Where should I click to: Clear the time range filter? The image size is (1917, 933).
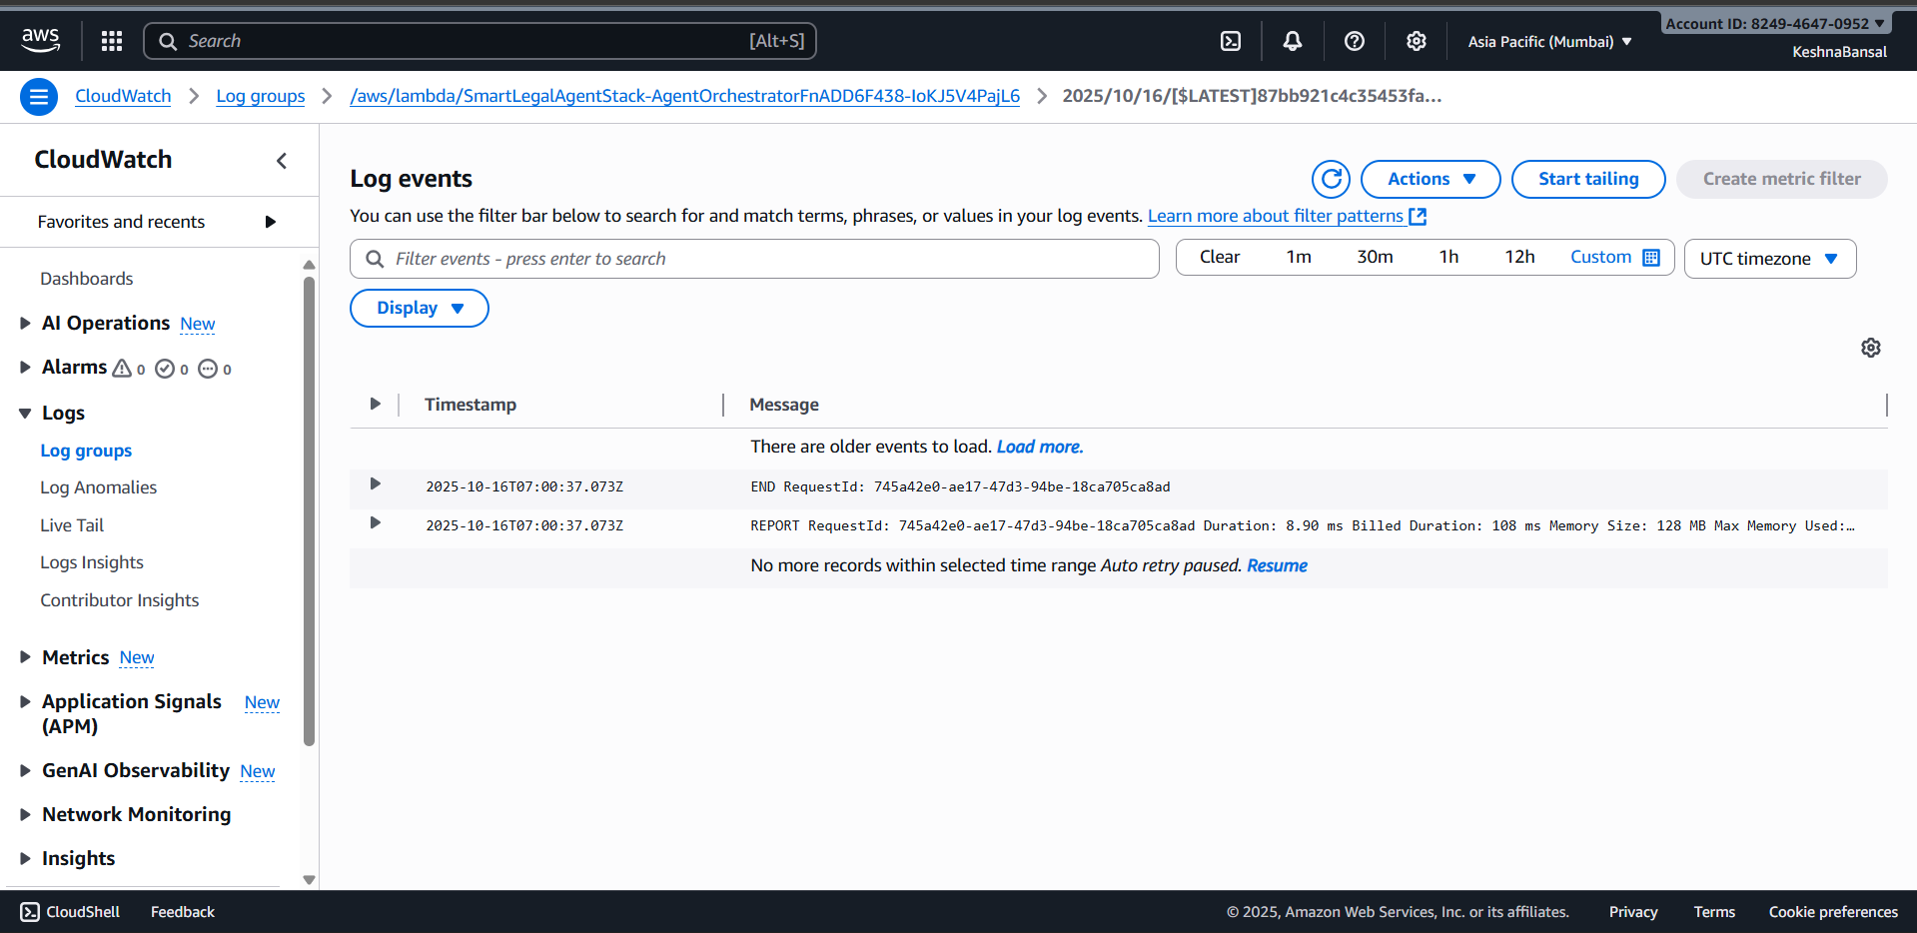(1220, 257)
